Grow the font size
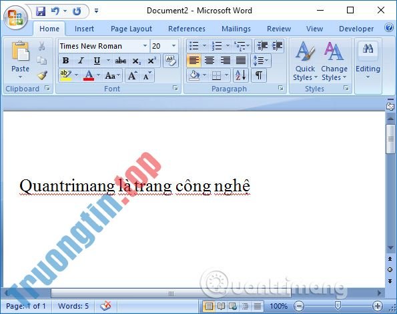 pyautogui.click(x=132, y=75)
